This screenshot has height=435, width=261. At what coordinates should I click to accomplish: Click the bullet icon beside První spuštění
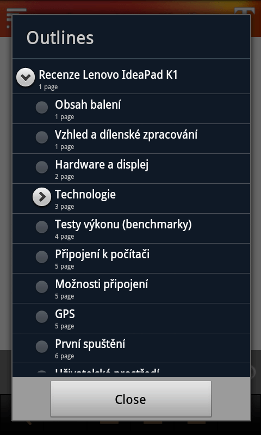(42, 346)
